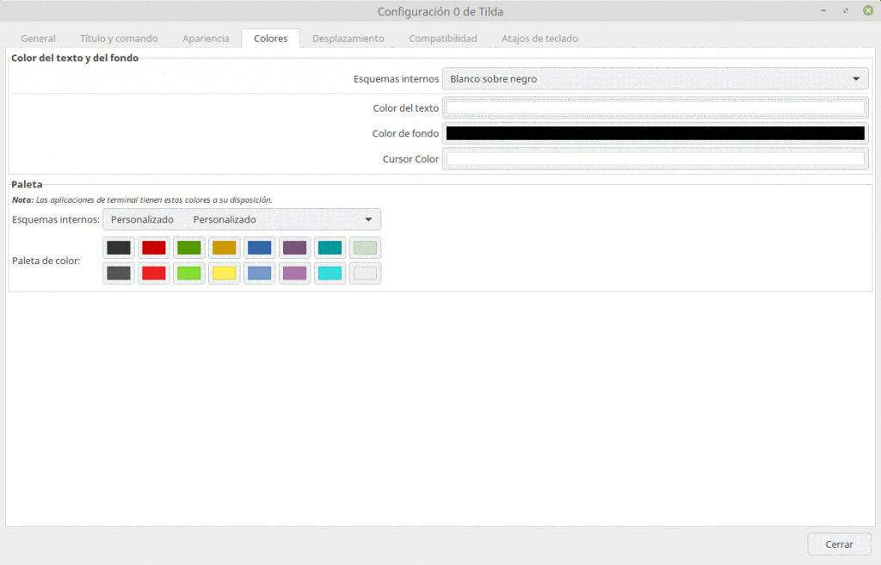The height and width of the screenshot is (565, 881).
Task: Select the orange palette swatch
Action: point(224,248)
